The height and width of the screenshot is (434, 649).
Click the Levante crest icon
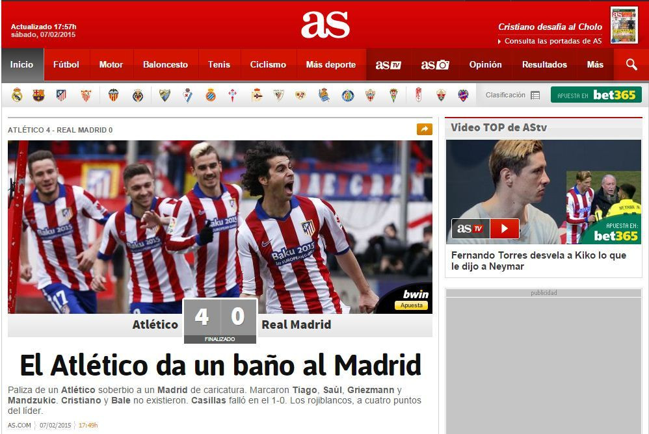[463, 96]
